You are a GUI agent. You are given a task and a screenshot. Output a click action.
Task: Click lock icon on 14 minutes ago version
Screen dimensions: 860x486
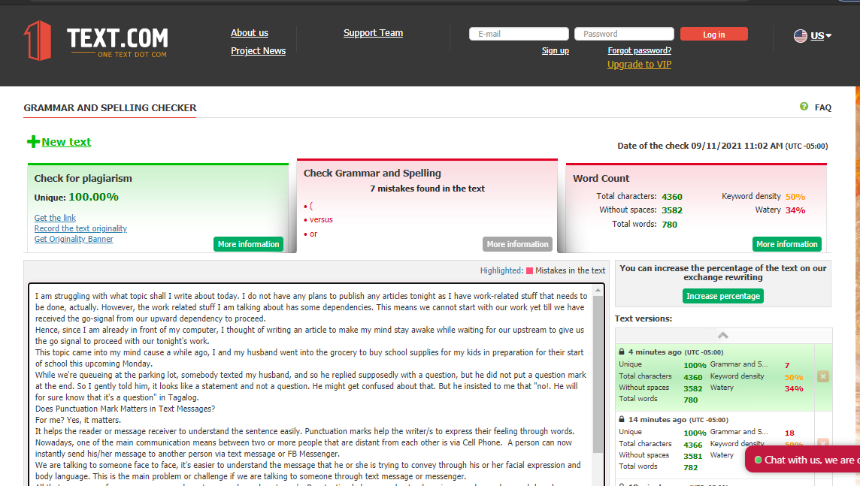[x=622, y=419]
